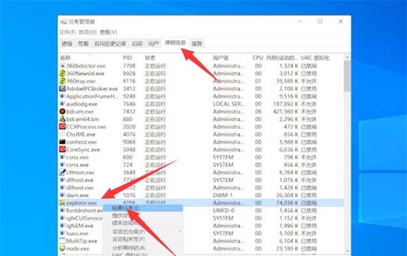This screenshot has width=407, height=256.
Task: Sort by the CPU column header
Action: [x=258, y=58]
